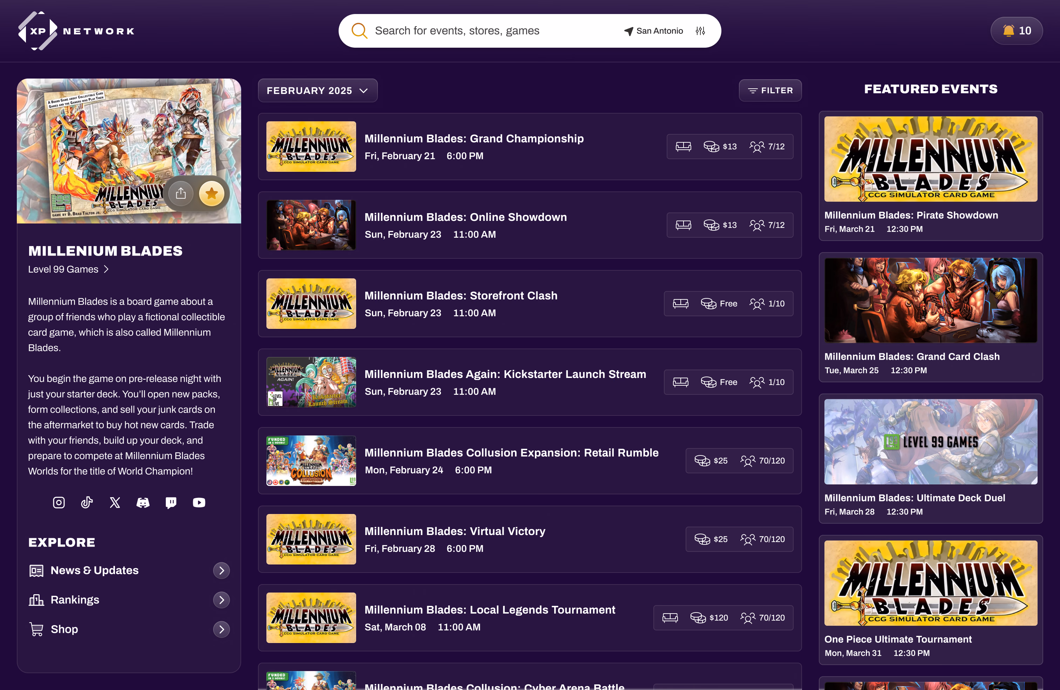The image size is (1060, 690).
Task: Click players icon on Virtual Victory row
Action: point(748,540)
